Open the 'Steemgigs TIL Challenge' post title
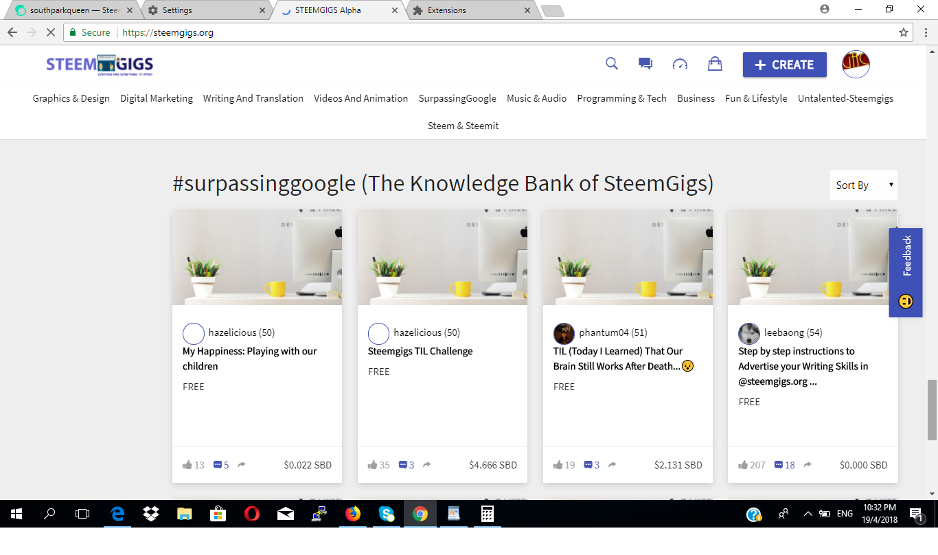938x555 pixels. tap(420, 351)
